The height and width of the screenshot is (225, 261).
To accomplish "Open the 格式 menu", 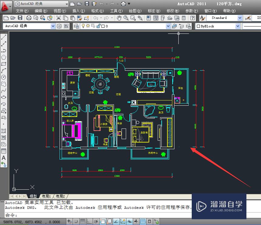I will [97, 11].
